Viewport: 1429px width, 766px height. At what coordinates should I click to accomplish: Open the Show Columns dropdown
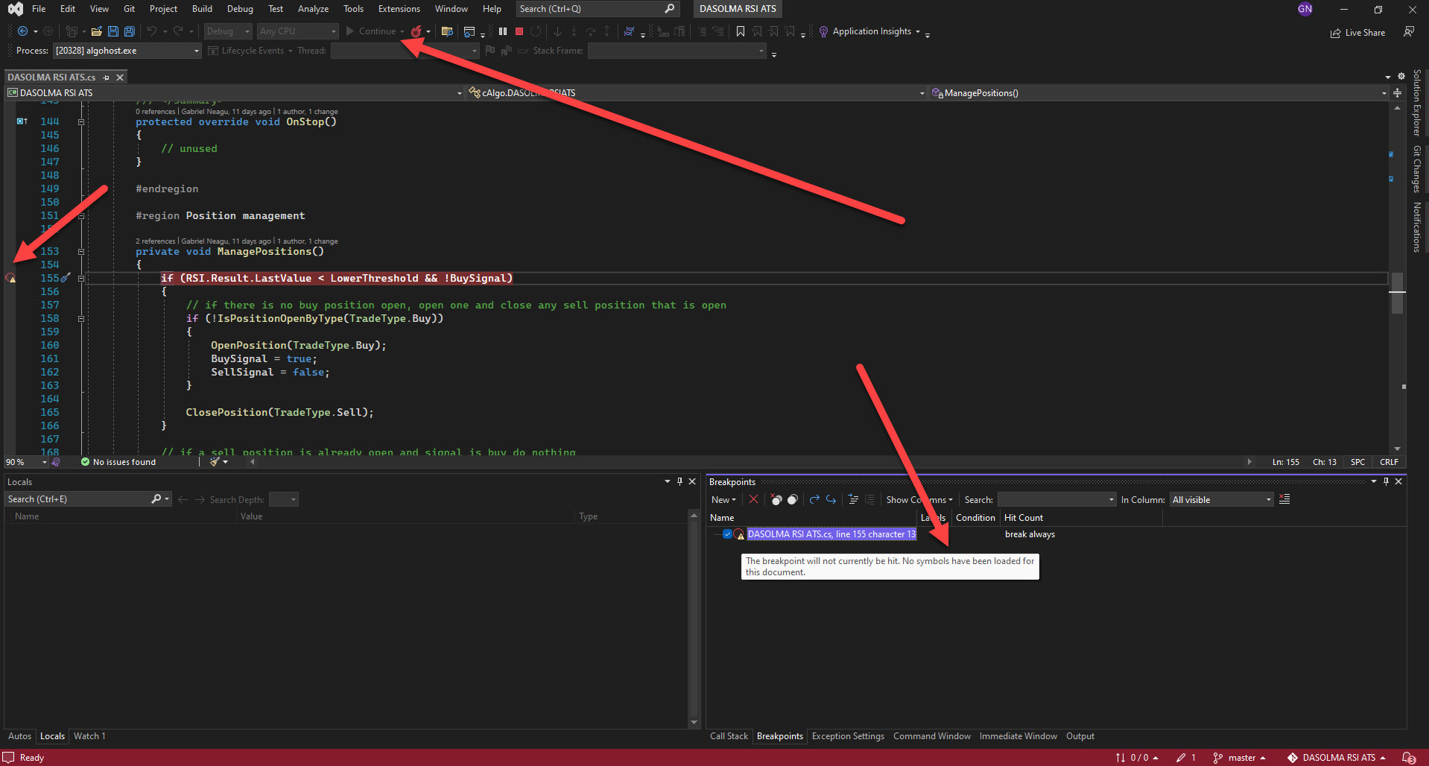pos(919,499)
